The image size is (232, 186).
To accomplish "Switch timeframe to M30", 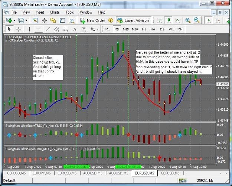I will [x=135, y=29].
